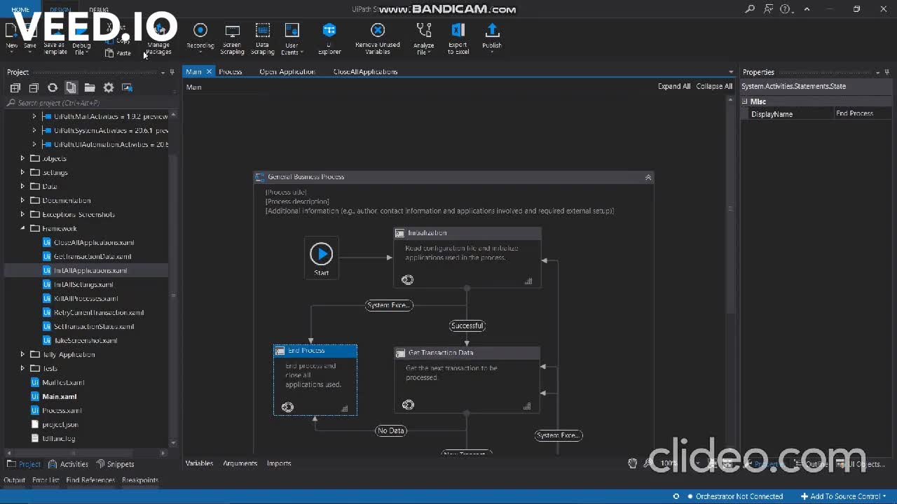Select project.json in project tree
The image size is (897, 504).
coord(60,424)
